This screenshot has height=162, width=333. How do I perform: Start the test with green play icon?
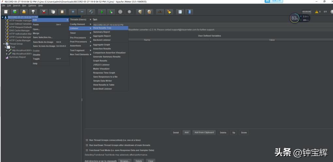(102, 12)
